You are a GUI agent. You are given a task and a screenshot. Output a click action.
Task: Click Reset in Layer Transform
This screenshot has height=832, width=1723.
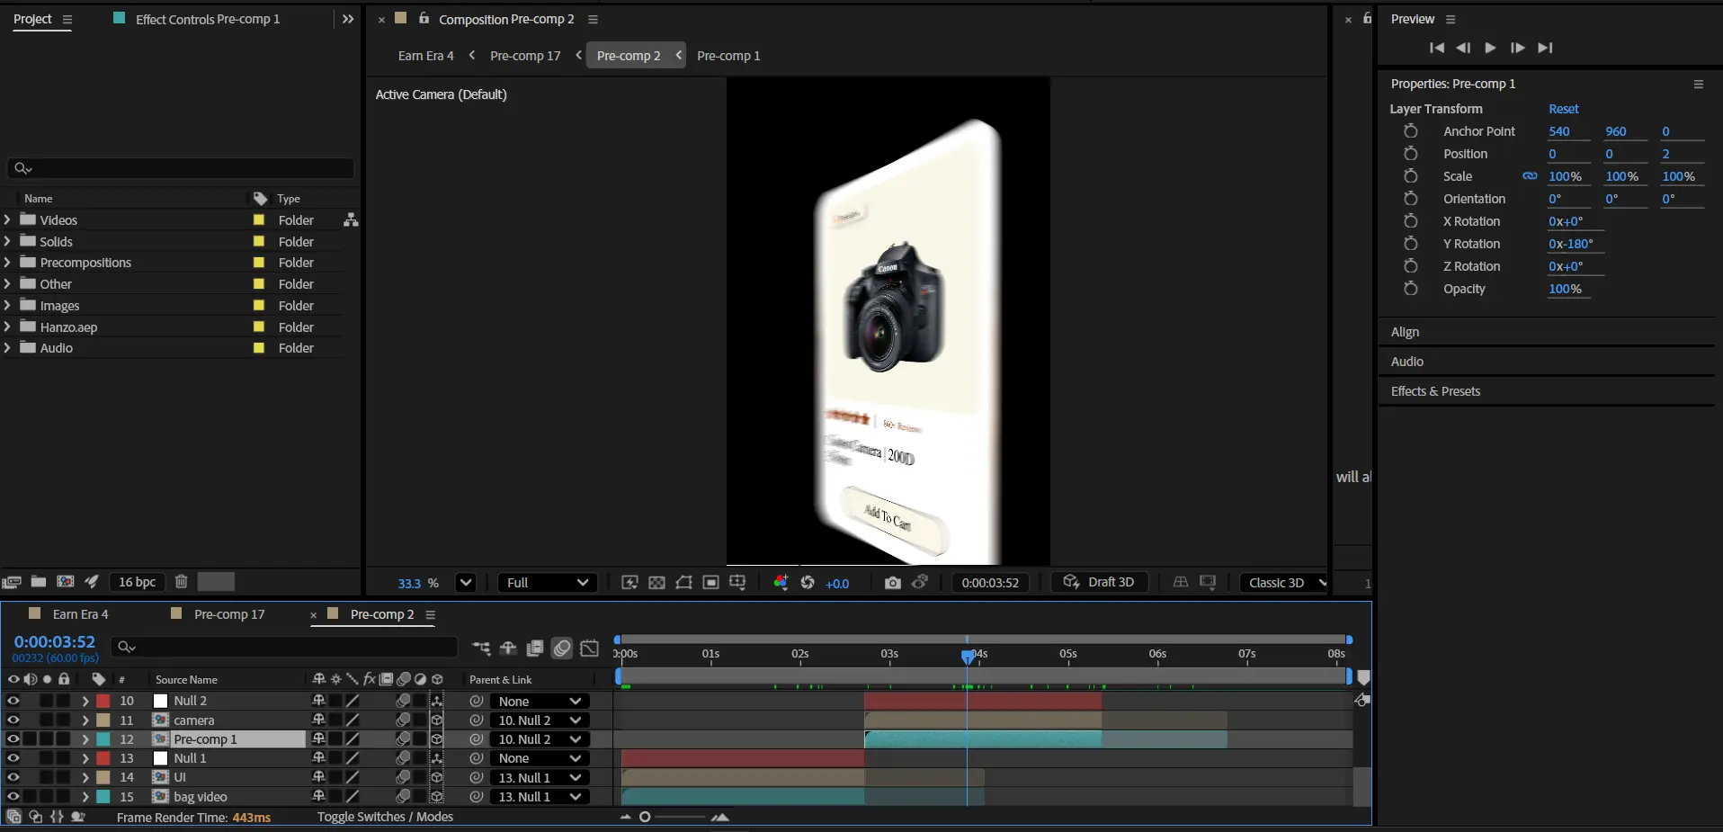pyautogui.click(x=1563, y=109)
